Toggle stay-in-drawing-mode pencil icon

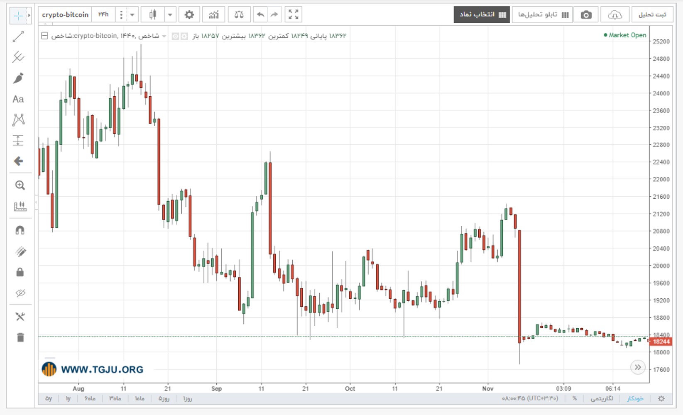pyautogui.click(x=20, y=251)
